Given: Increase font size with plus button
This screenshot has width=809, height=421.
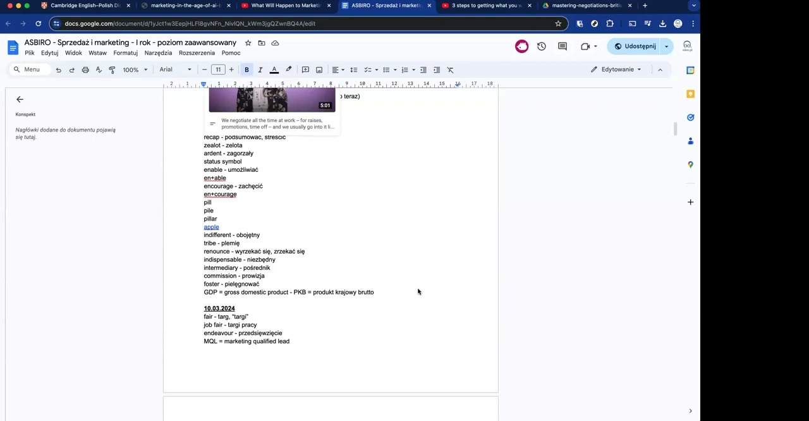Looking at the screenshot, I should pos(231,70).
